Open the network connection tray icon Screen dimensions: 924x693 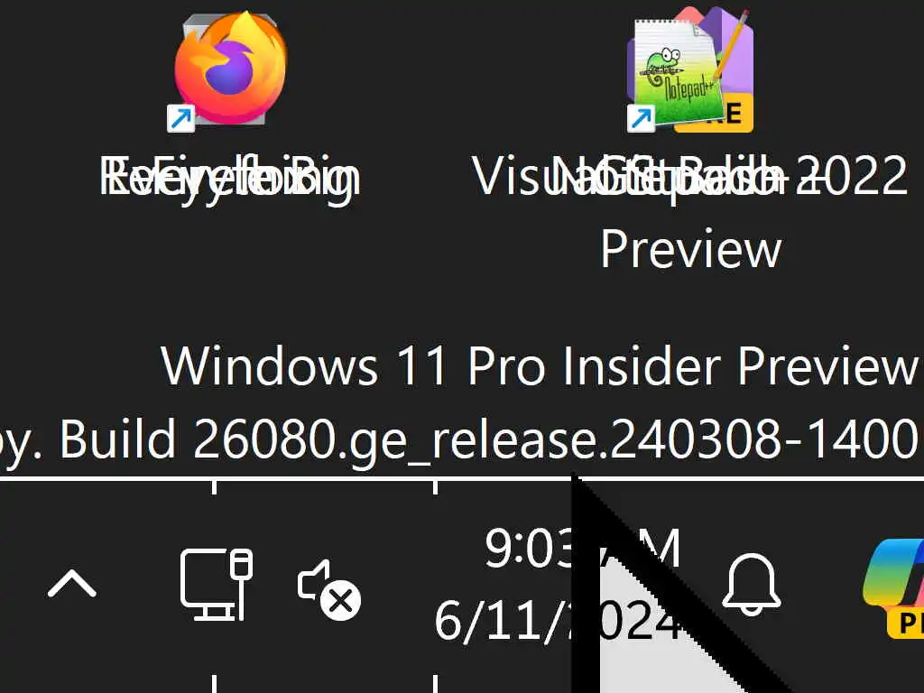pos(217,584)
